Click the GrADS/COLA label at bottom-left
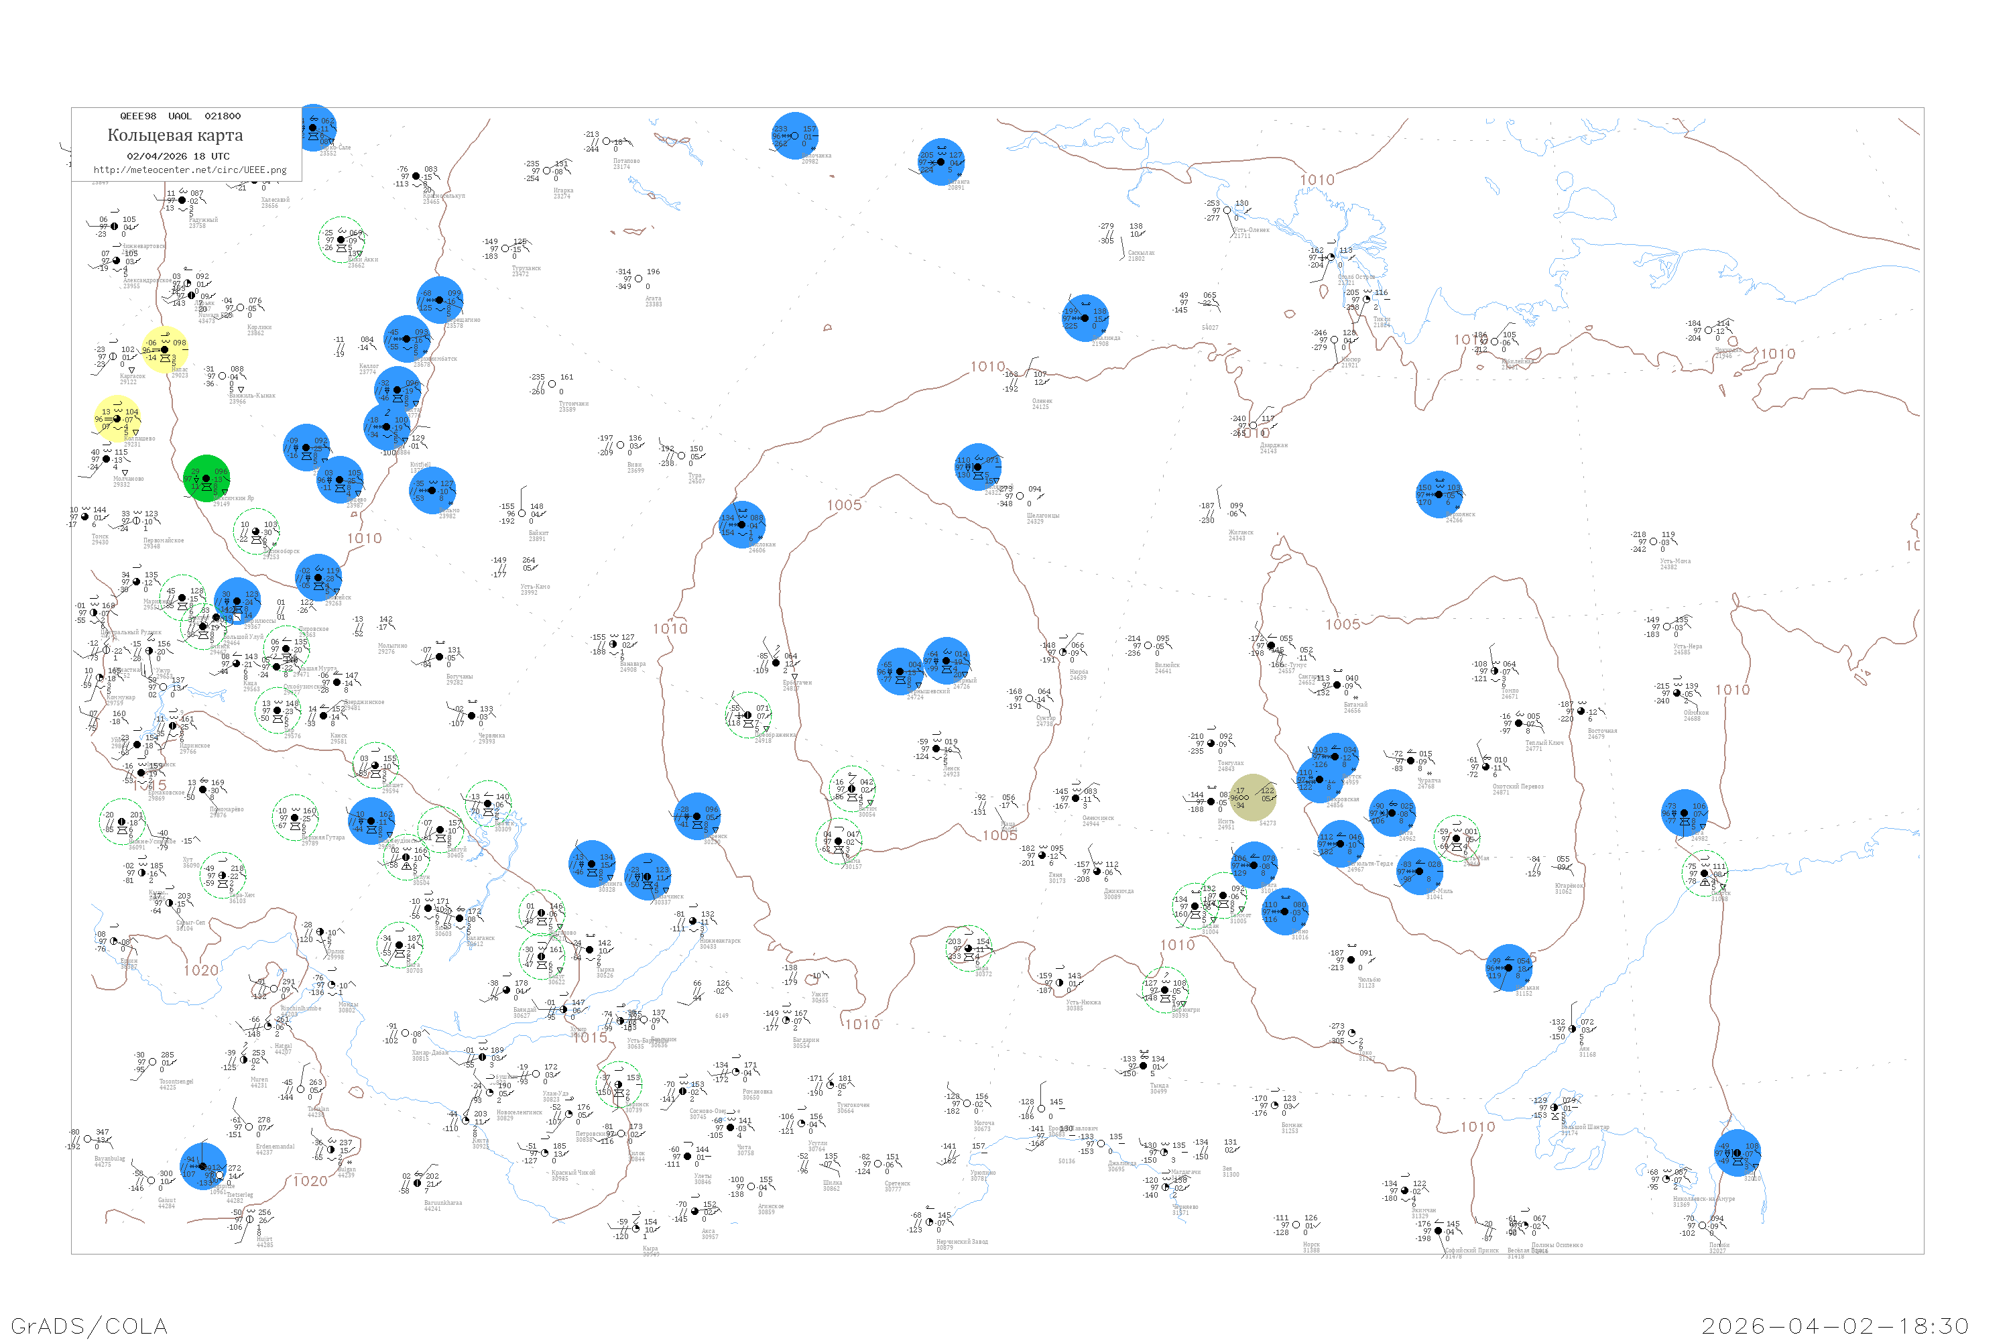The image size is (2011, 1341). tap(89, 1326)
